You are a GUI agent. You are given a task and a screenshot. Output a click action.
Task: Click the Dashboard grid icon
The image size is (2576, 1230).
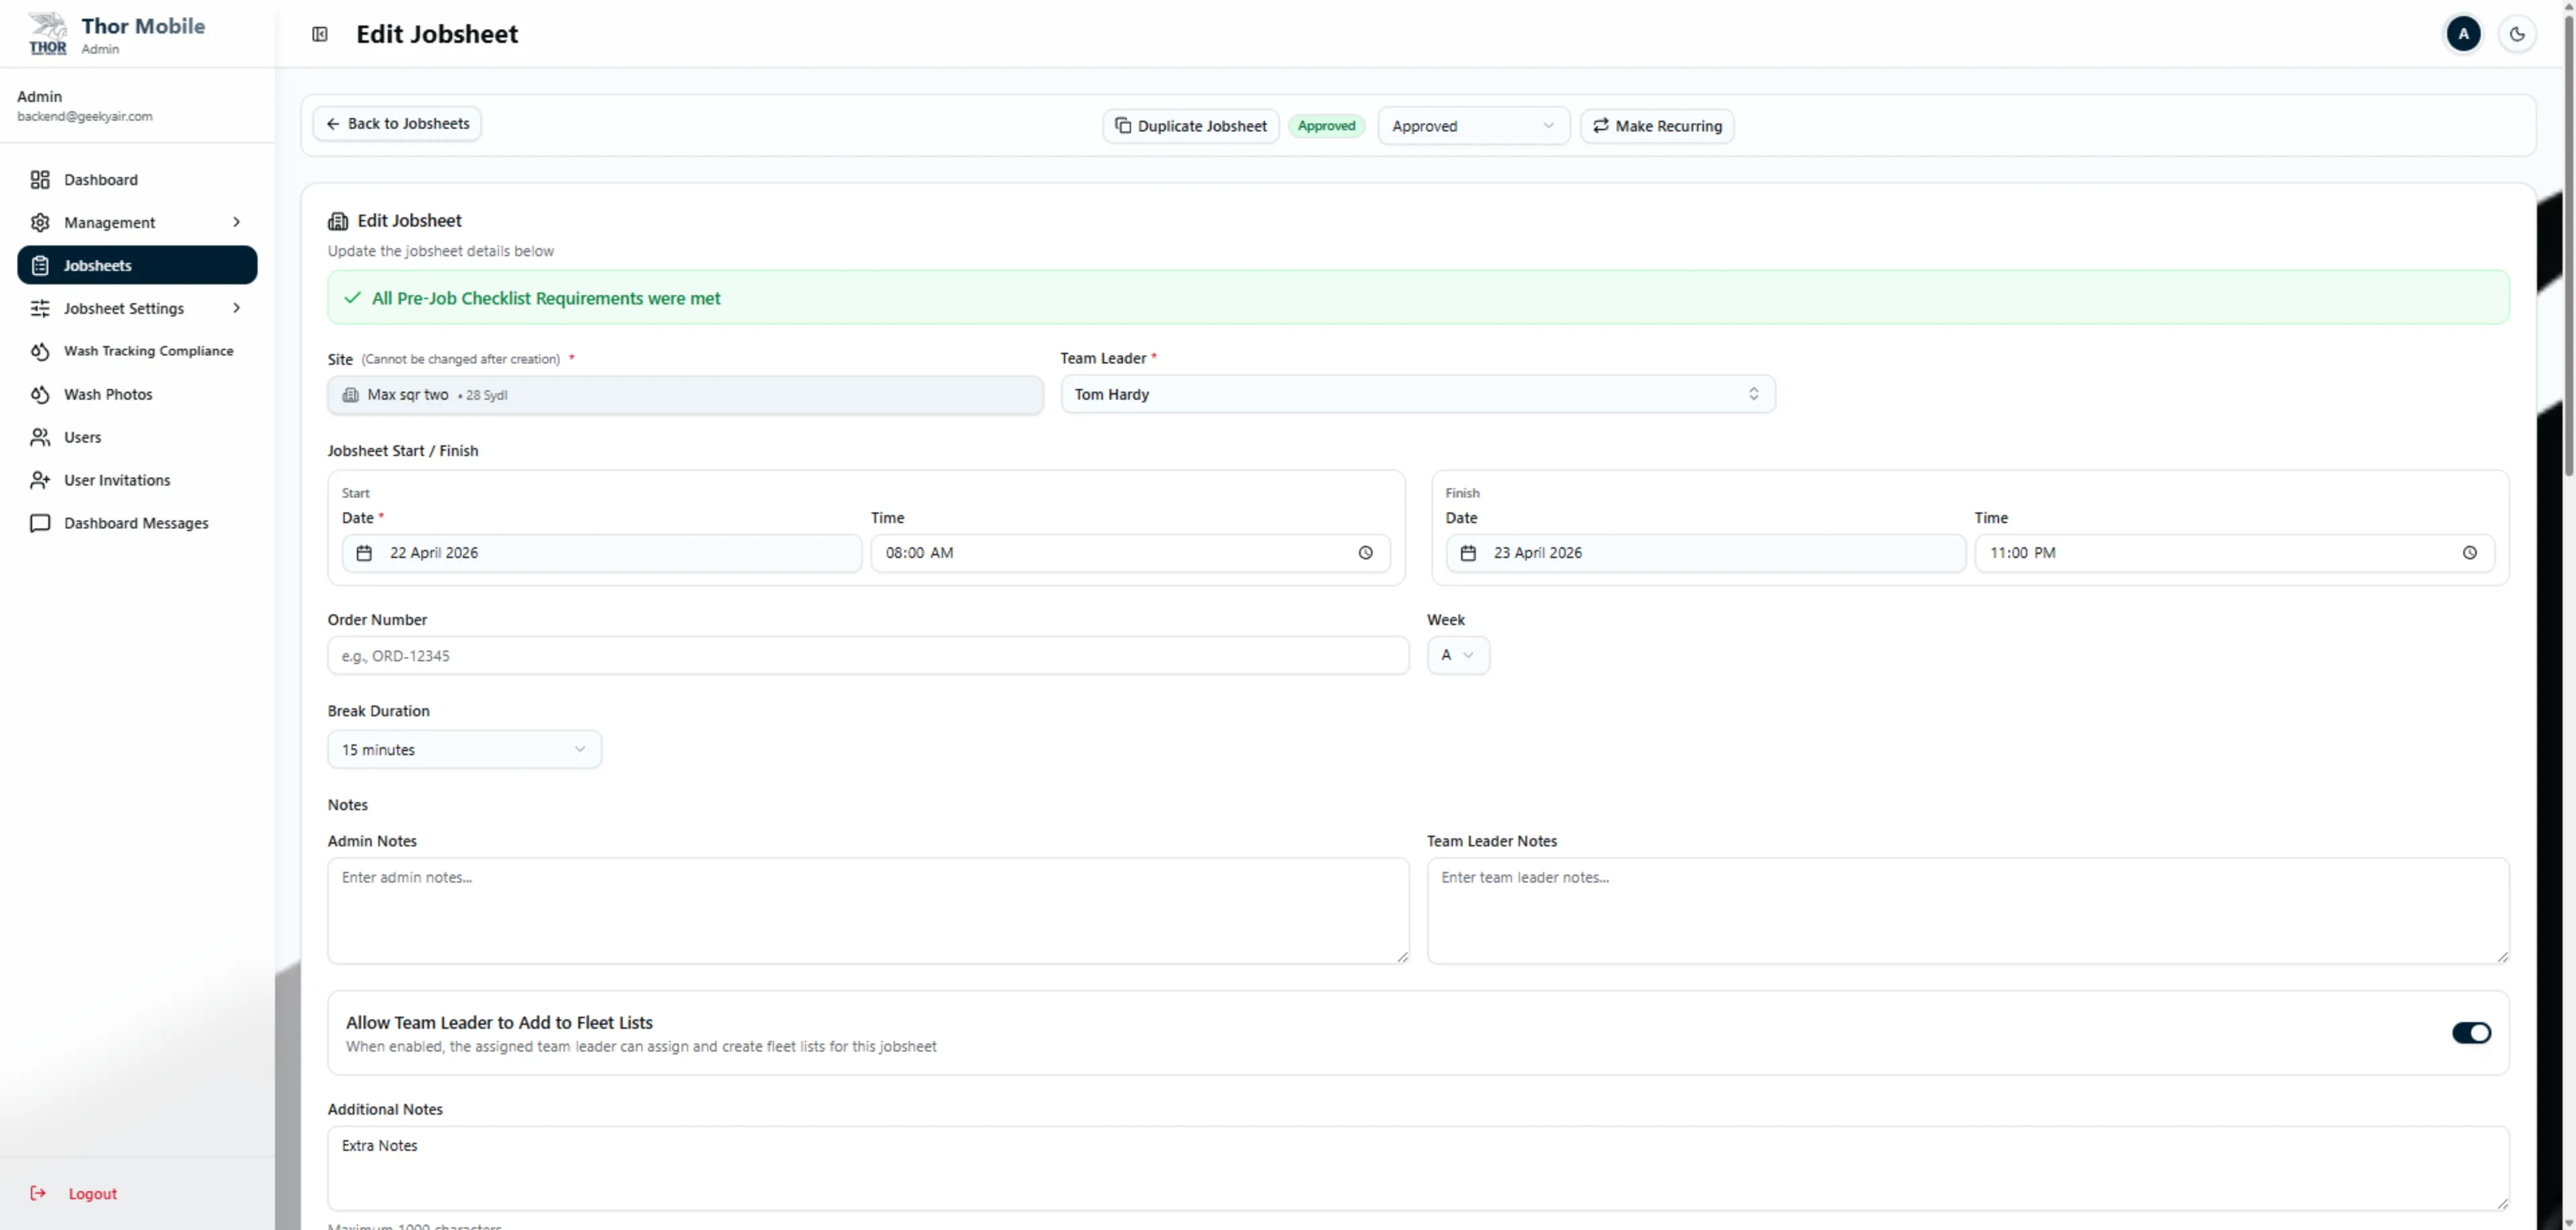(x=40, y=180)
